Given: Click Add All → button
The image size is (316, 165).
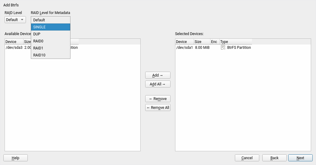Looking at the screenshot, I should pyautogui.click(x=158, y=84).
